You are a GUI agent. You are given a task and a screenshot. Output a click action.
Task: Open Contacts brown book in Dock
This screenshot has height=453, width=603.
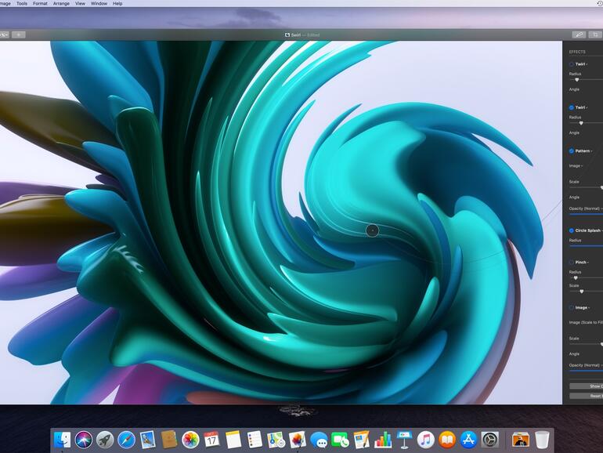[169, 440]
